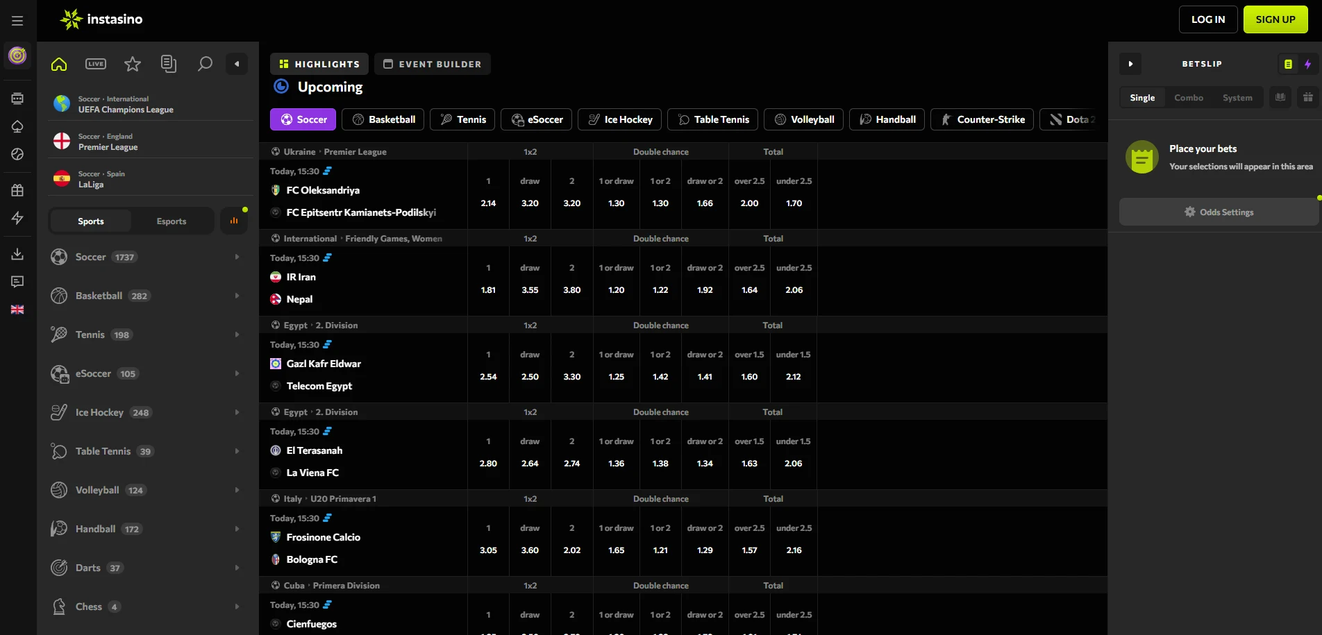1322x635 pixels.
Task: Select the Combo bet mode
Action: [x=1188, y=97]
